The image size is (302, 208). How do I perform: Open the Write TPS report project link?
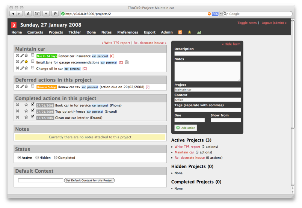187,147
